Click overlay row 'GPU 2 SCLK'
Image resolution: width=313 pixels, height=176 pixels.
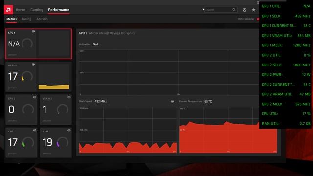point(286,65)
